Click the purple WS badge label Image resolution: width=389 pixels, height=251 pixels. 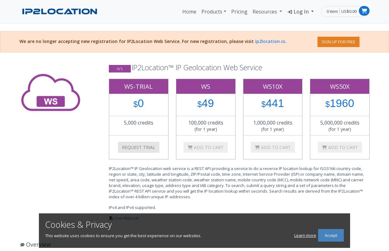point(120,69)
